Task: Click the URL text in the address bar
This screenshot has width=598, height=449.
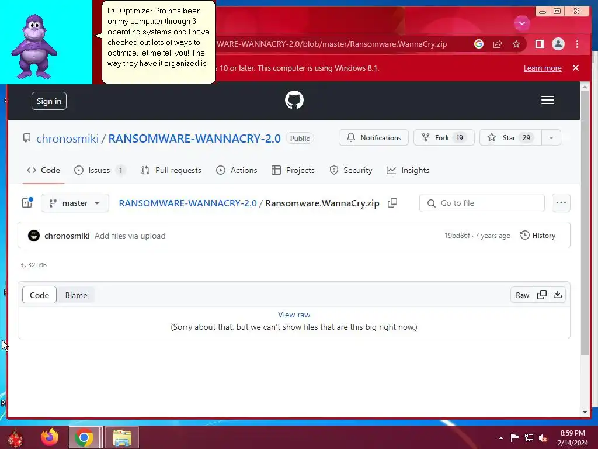Action: 332,44
